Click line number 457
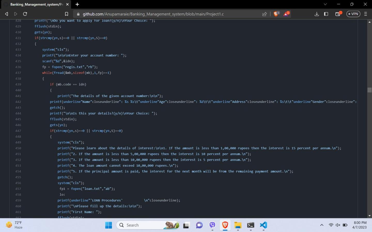 (18, 189)
